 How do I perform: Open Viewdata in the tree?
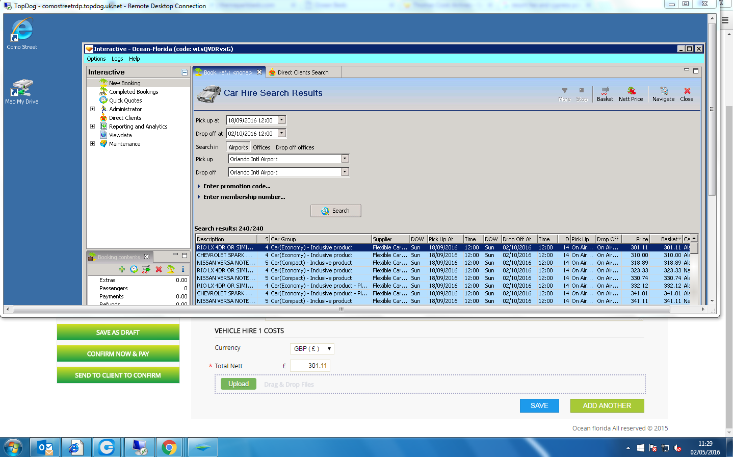(x=120, y=135)
